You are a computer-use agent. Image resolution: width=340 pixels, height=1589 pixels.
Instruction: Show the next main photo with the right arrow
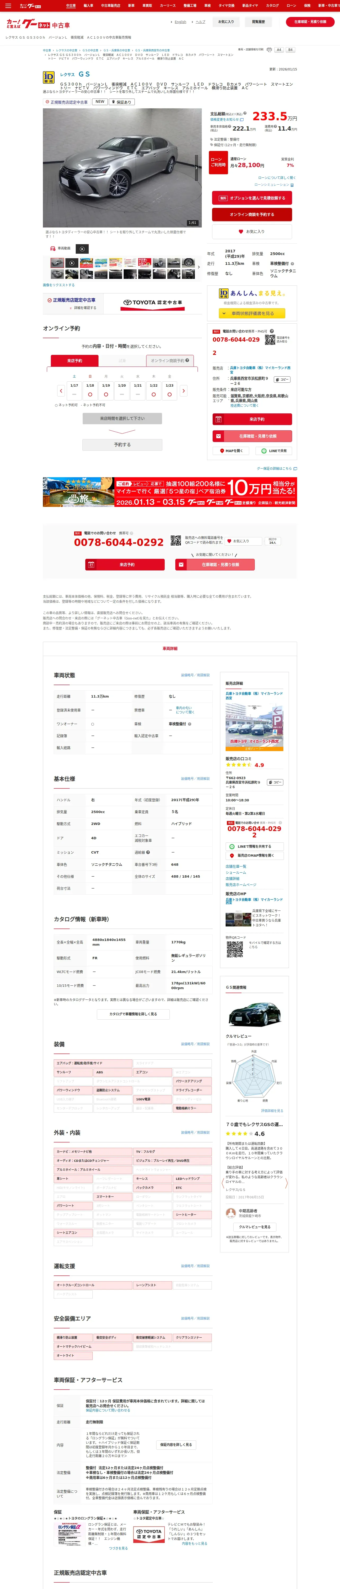coord(197,168)
